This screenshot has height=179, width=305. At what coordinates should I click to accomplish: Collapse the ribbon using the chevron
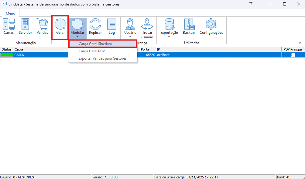(x=300, y=43)
